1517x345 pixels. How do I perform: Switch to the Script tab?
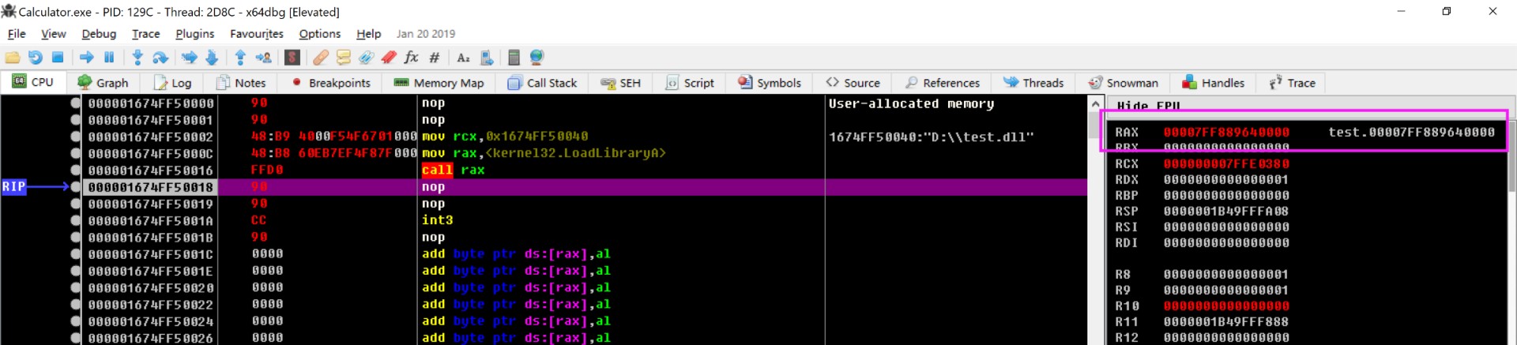pos(691,83)
